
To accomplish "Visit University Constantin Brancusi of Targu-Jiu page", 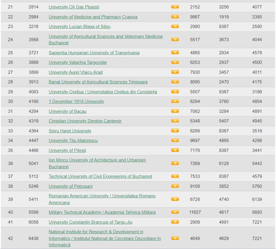I will pos(90,222).
